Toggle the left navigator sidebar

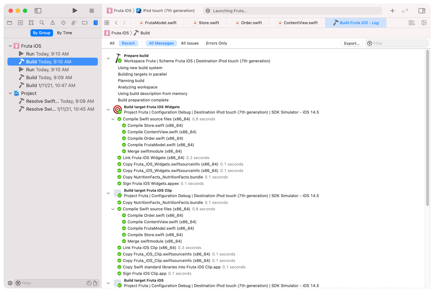click(x=38, y=11)
